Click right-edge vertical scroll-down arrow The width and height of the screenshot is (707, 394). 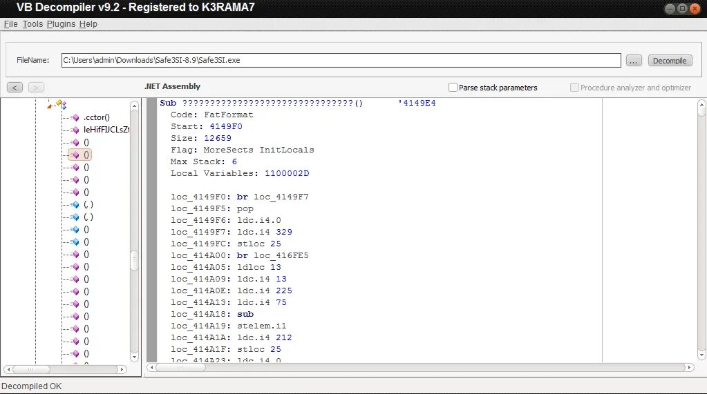pyautogui.click(x=701, y=355)
